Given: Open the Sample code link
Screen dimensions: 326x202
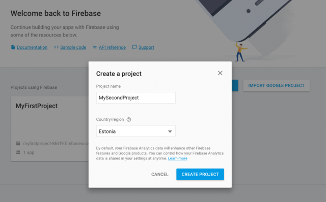Looking at the screenshot, I should click(x=73, y=47).
